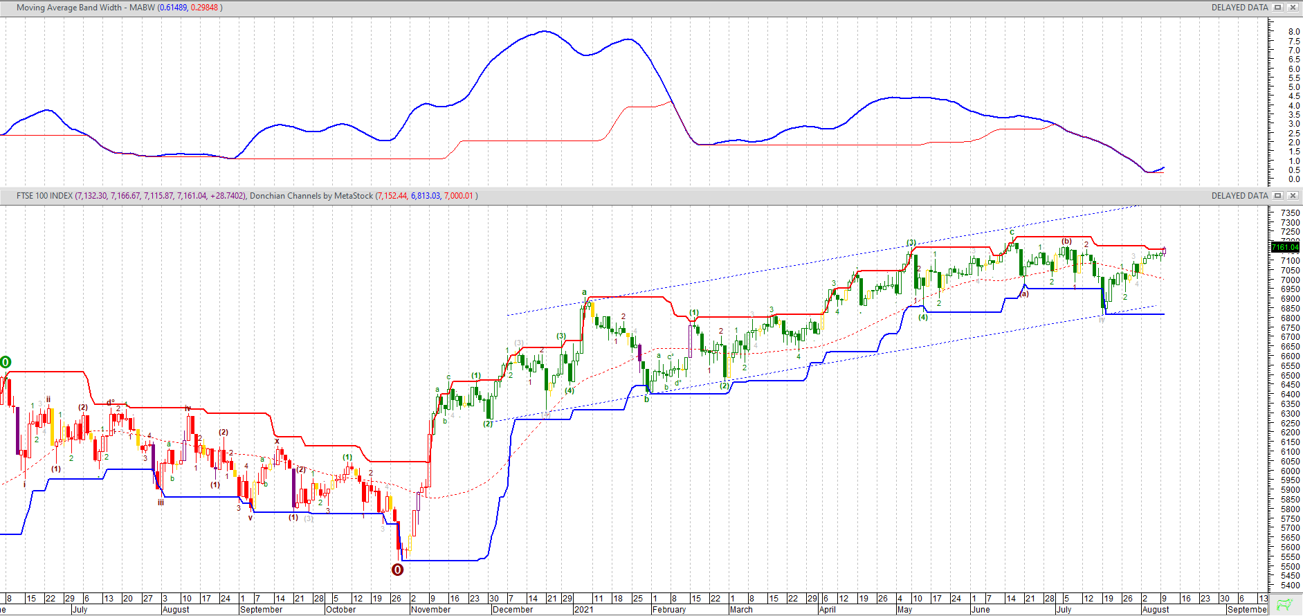Close the FTSE 100 INDEX price pane
This screenshot has width=1303, height=616.
pos(1292,196)
